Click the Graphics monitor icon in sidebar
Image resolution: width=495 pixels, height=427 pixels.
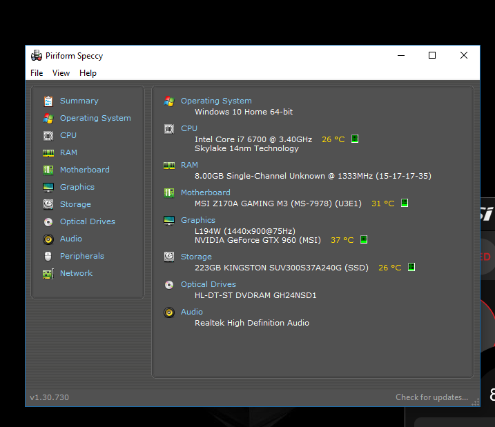coord(48,188)
